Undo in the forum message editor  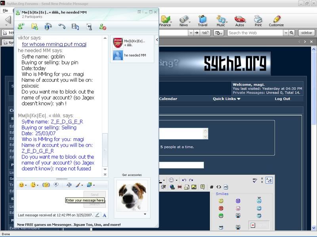[x=184, y=180]
